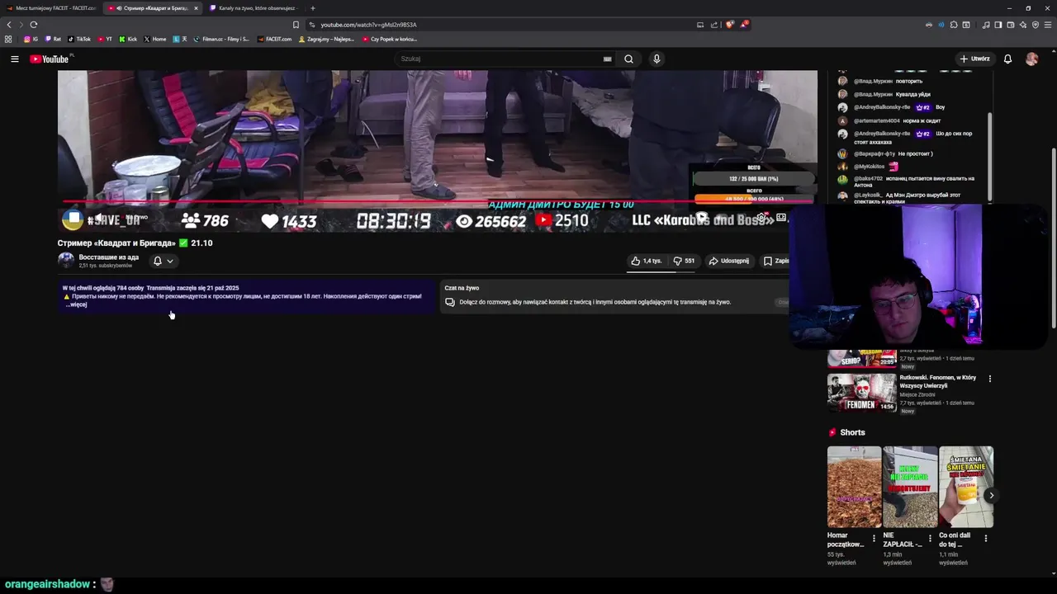This screenshot has height=594, width=1057.
Task: Click the Czat na żywo panel
Action: 615,295
